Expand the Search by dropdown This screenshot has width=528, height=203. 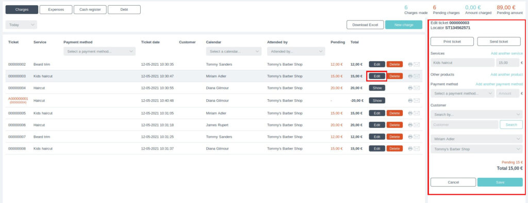tap(476, 115)
